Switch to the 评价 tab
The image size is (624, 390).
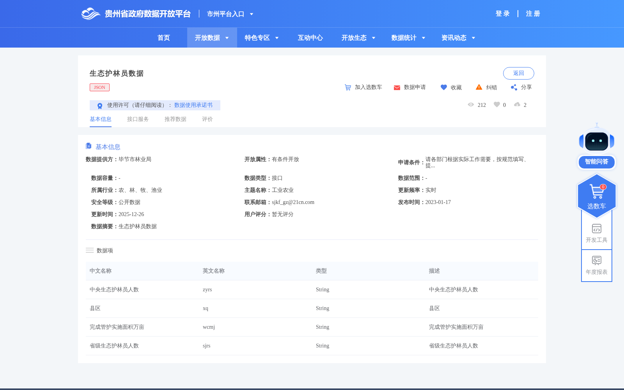point(207,119)
